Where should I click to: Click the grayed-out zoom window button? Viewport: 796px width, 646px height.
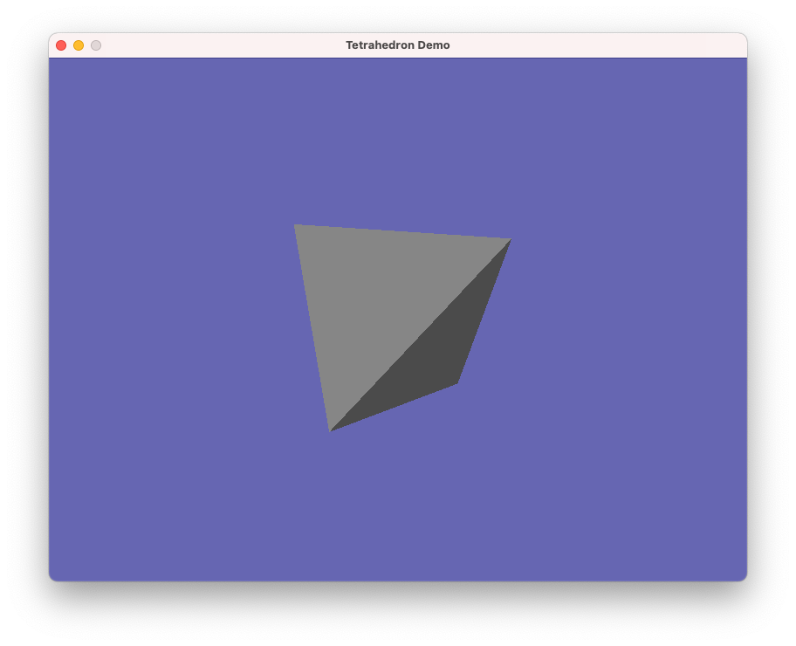[x=96, y=45]
